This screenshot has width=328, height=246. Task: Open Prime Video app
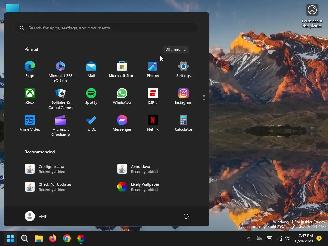click(x=30, y=123)
